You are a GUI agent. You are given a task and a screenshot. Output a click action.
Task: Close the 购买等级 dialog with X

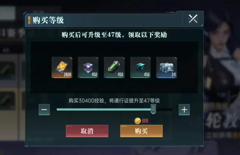tap(193, 19)
